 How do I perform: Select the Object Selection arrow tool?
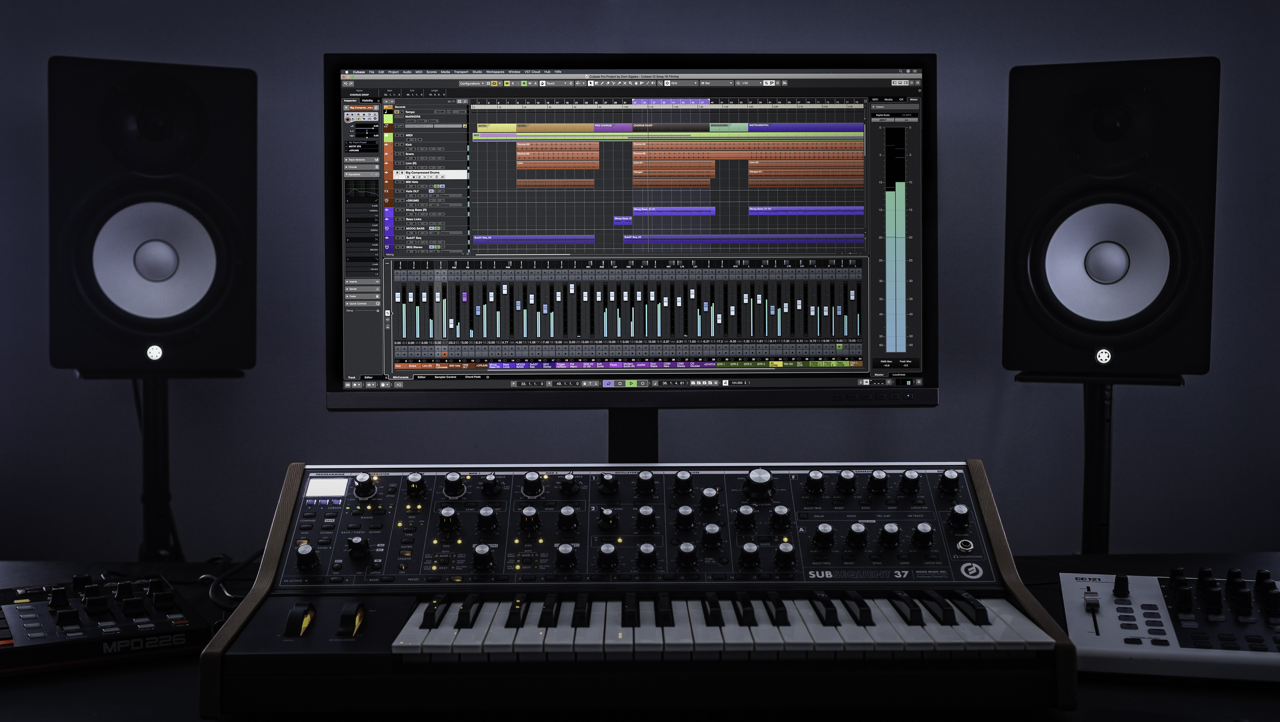tap(591, 83)
